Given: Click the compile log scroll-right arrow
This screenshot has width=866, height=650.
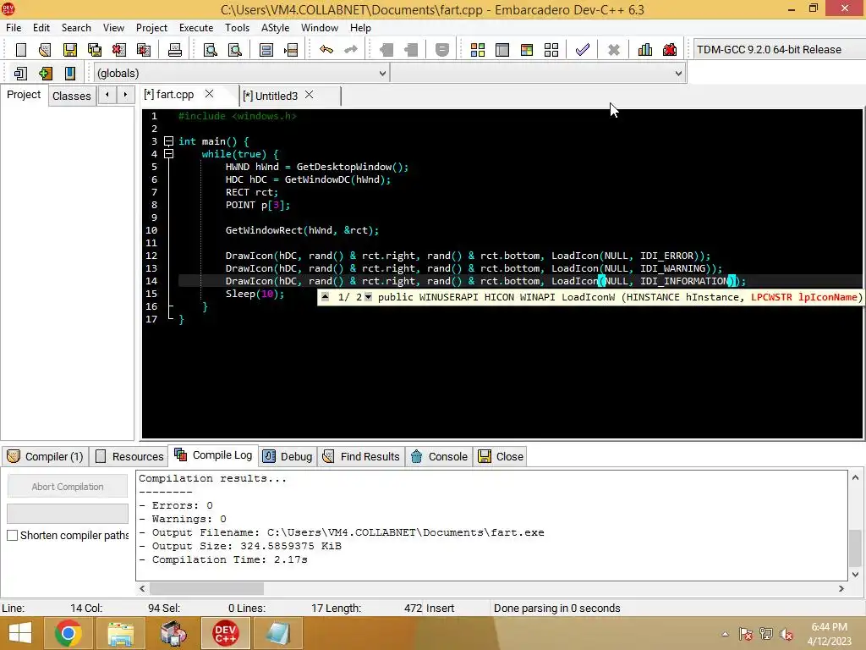Looking at the screenshot, I should 841,589.
